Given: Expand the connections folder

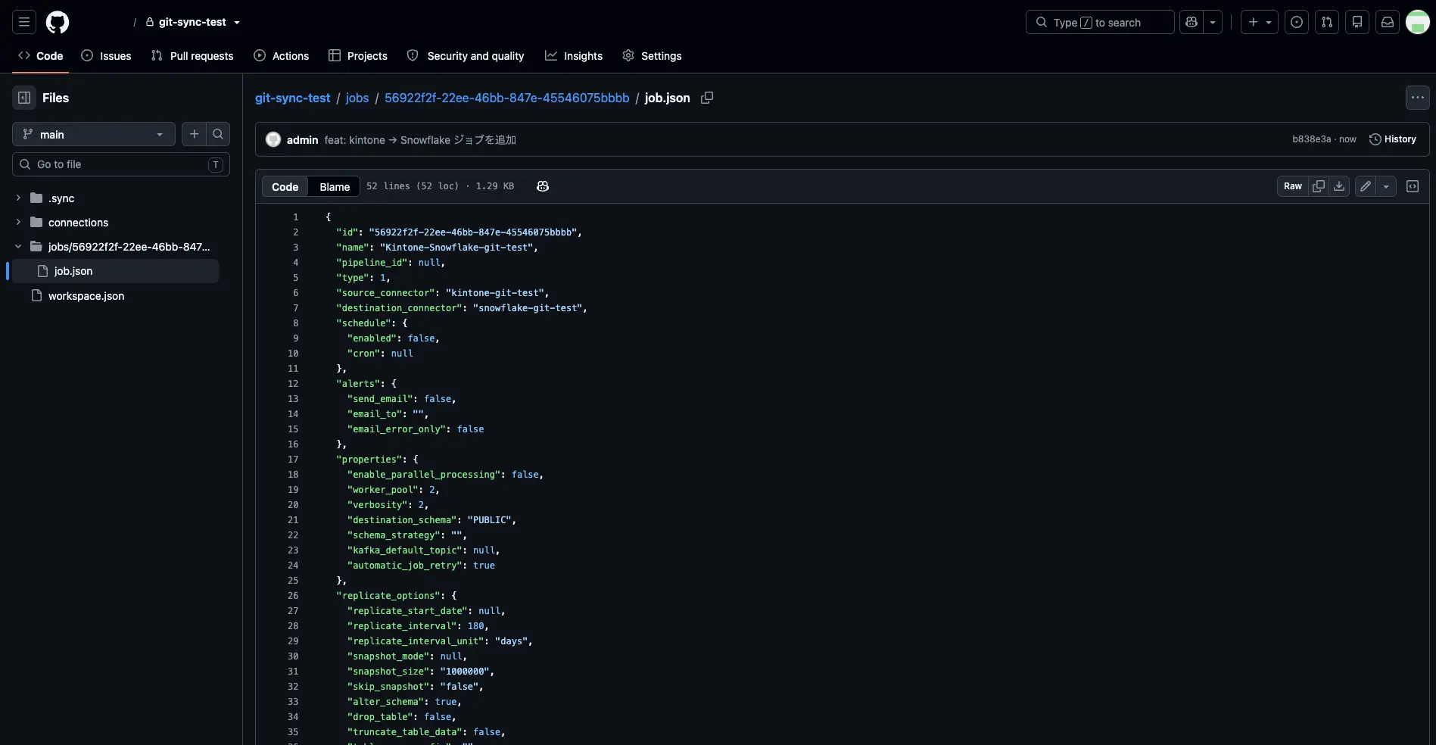Looking at the screenshot, I should (x=18, y=223).
